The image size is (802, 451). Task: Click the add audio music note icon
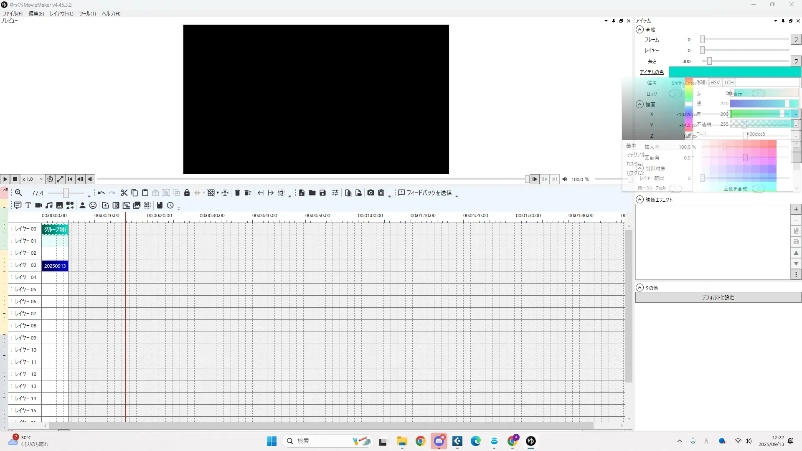(49, 205)
